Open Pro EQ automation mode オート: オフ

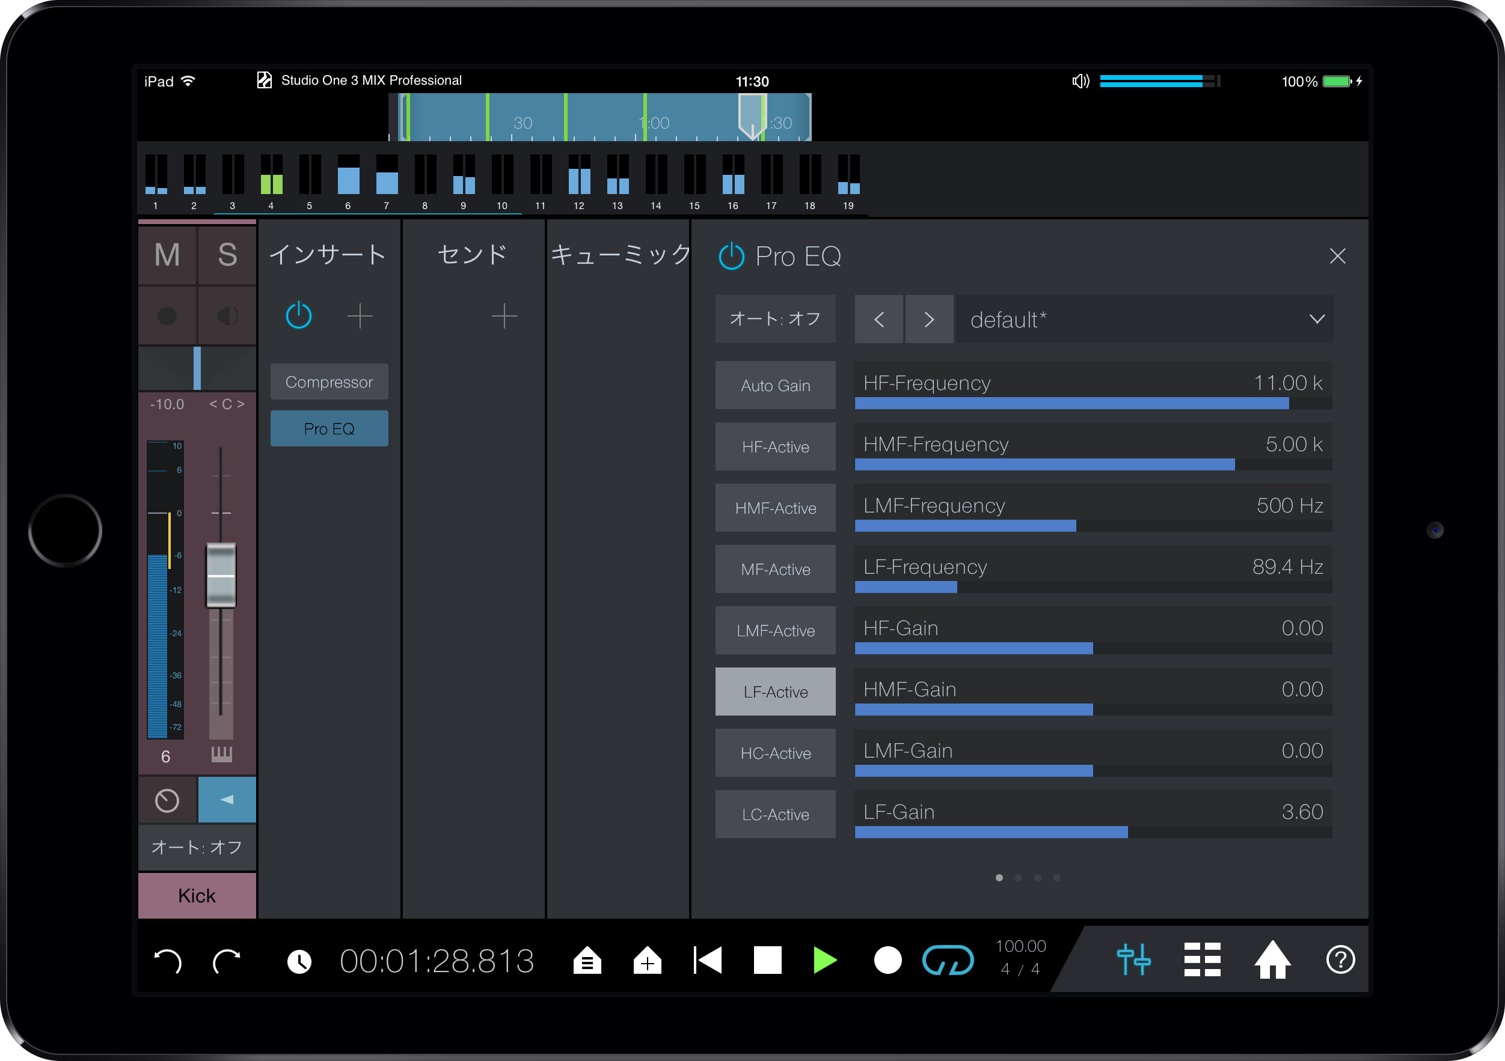click(x=776, y=320)
